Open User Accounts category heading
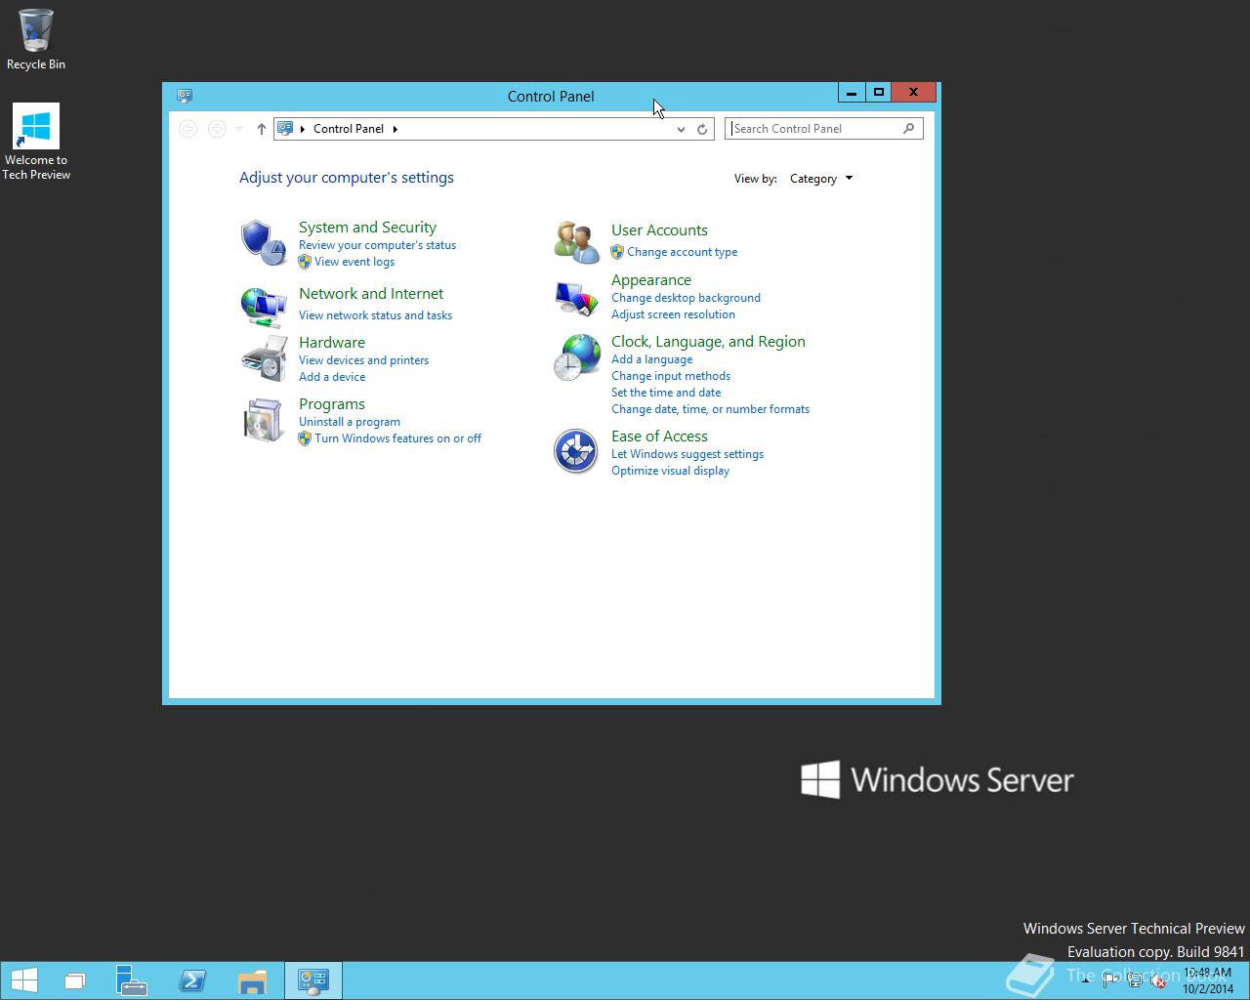Viewport: 1250px width, 1000px height. click(x=659, y=230)
